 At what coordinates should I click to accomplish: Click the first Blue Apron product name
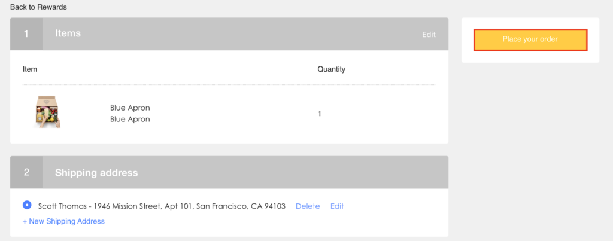130,108
